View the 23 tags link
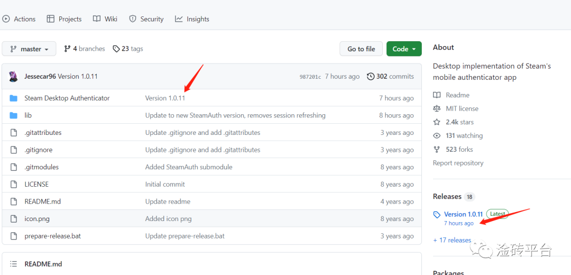The height and width of the screenshot is (275, 571). (127, 49)
